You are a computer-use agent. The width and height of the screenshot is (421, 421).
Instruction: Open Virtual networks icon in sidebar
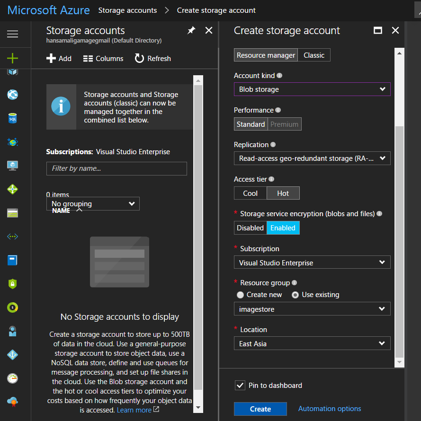(13, 237)
